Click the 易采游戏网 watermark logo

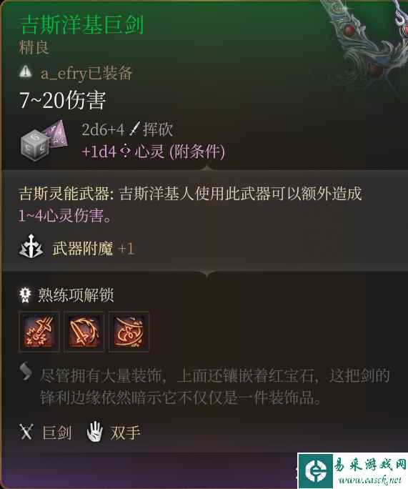click(352, 470)
